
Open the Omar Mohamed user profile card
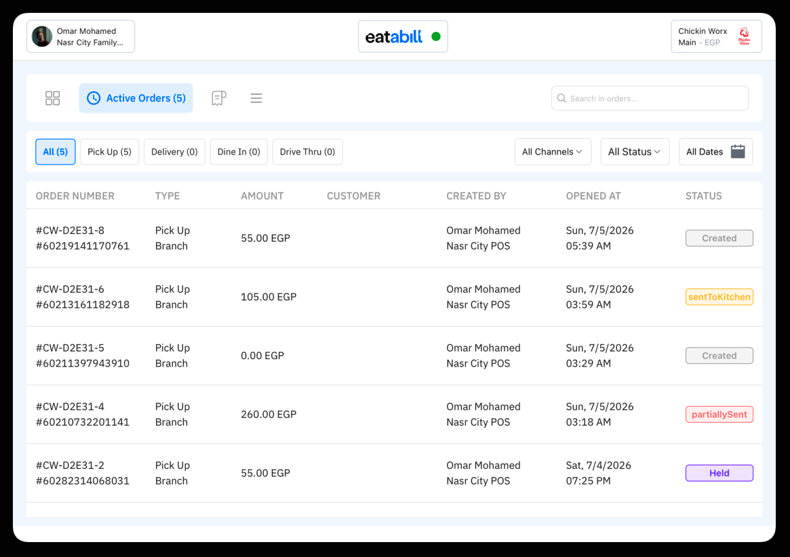coord(81,37)
